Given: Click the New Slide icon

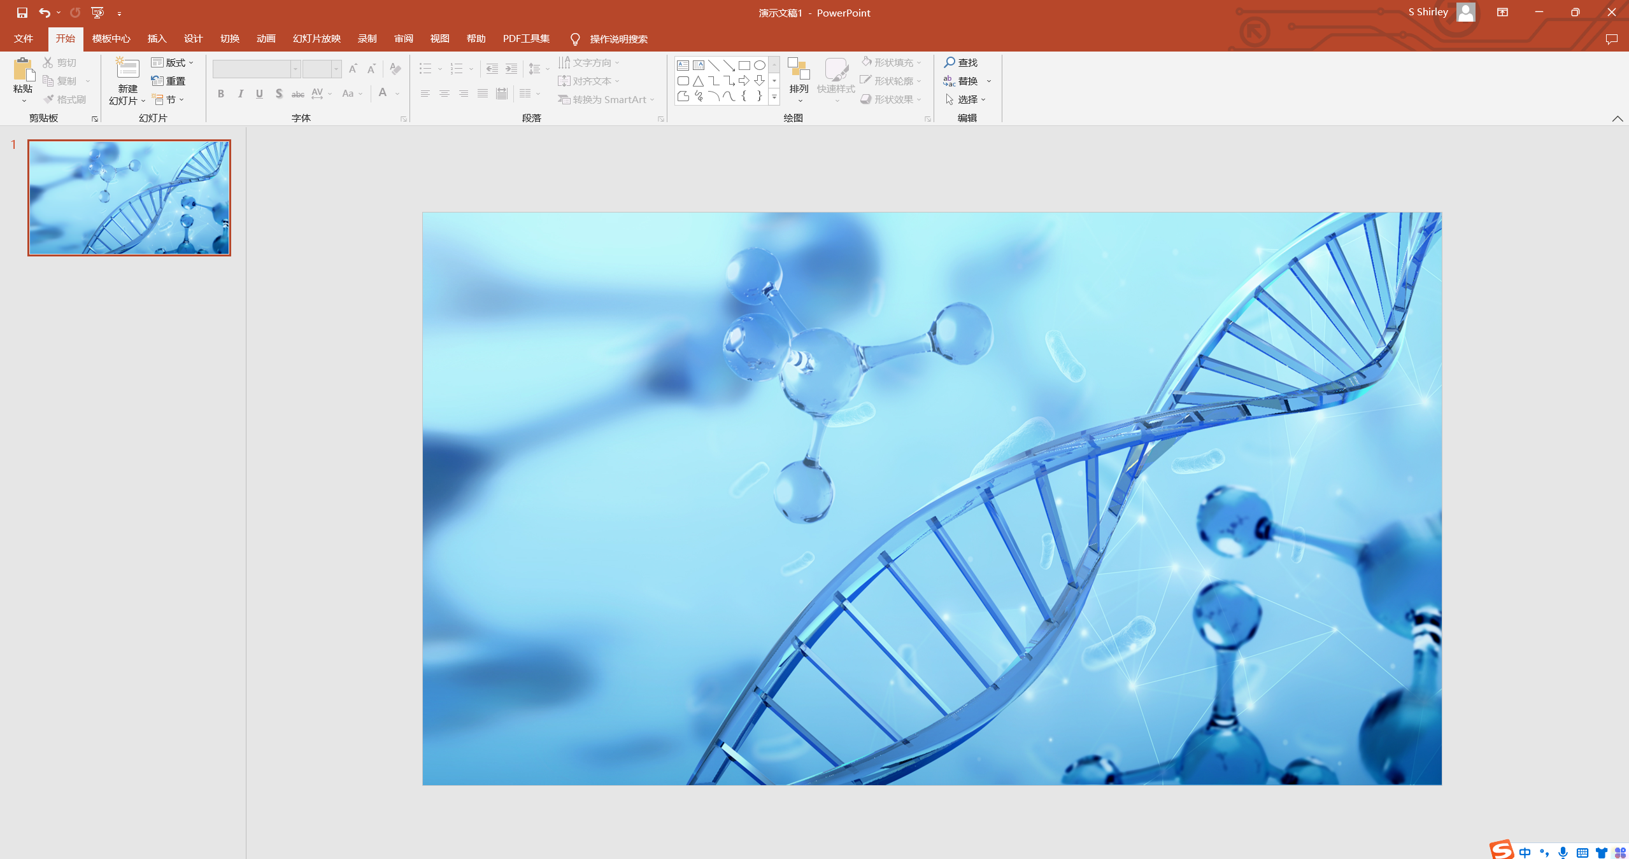Looking at the screenshot, I should (x=127, y=69).
